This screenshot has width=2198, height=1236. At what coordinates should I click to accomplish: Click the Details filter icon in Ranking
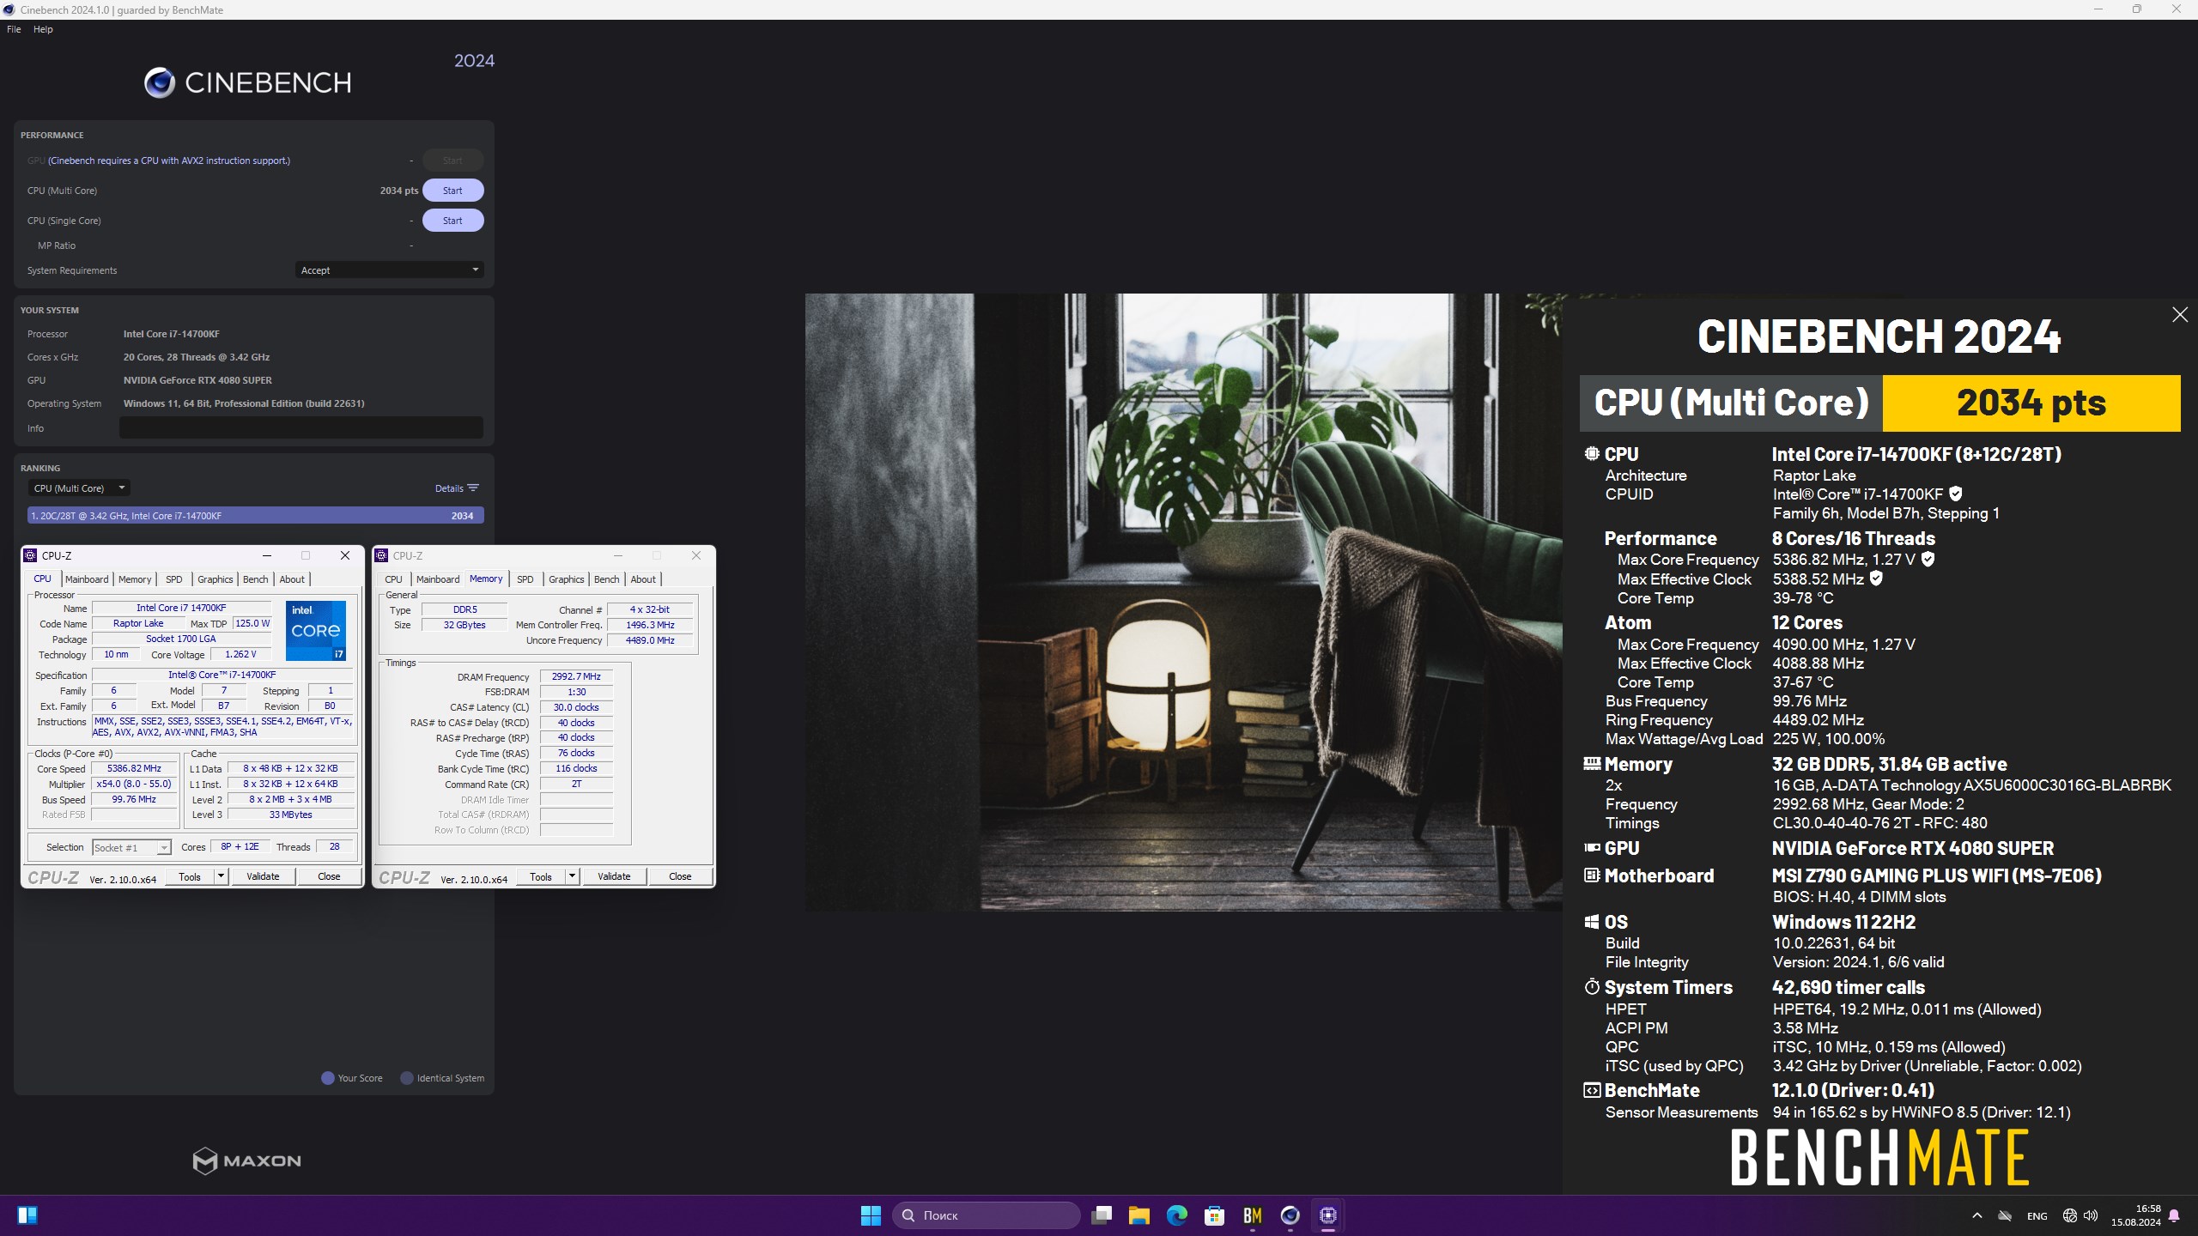(x=473, y=488)
